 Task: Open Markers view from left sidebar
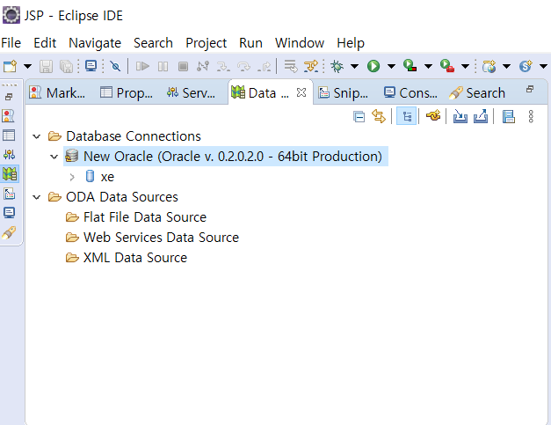[x=9, y=115]
